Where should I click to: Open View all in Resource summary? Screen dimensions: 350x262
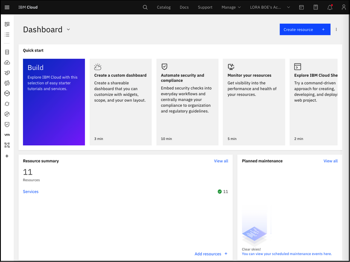[x=221, y=161]
